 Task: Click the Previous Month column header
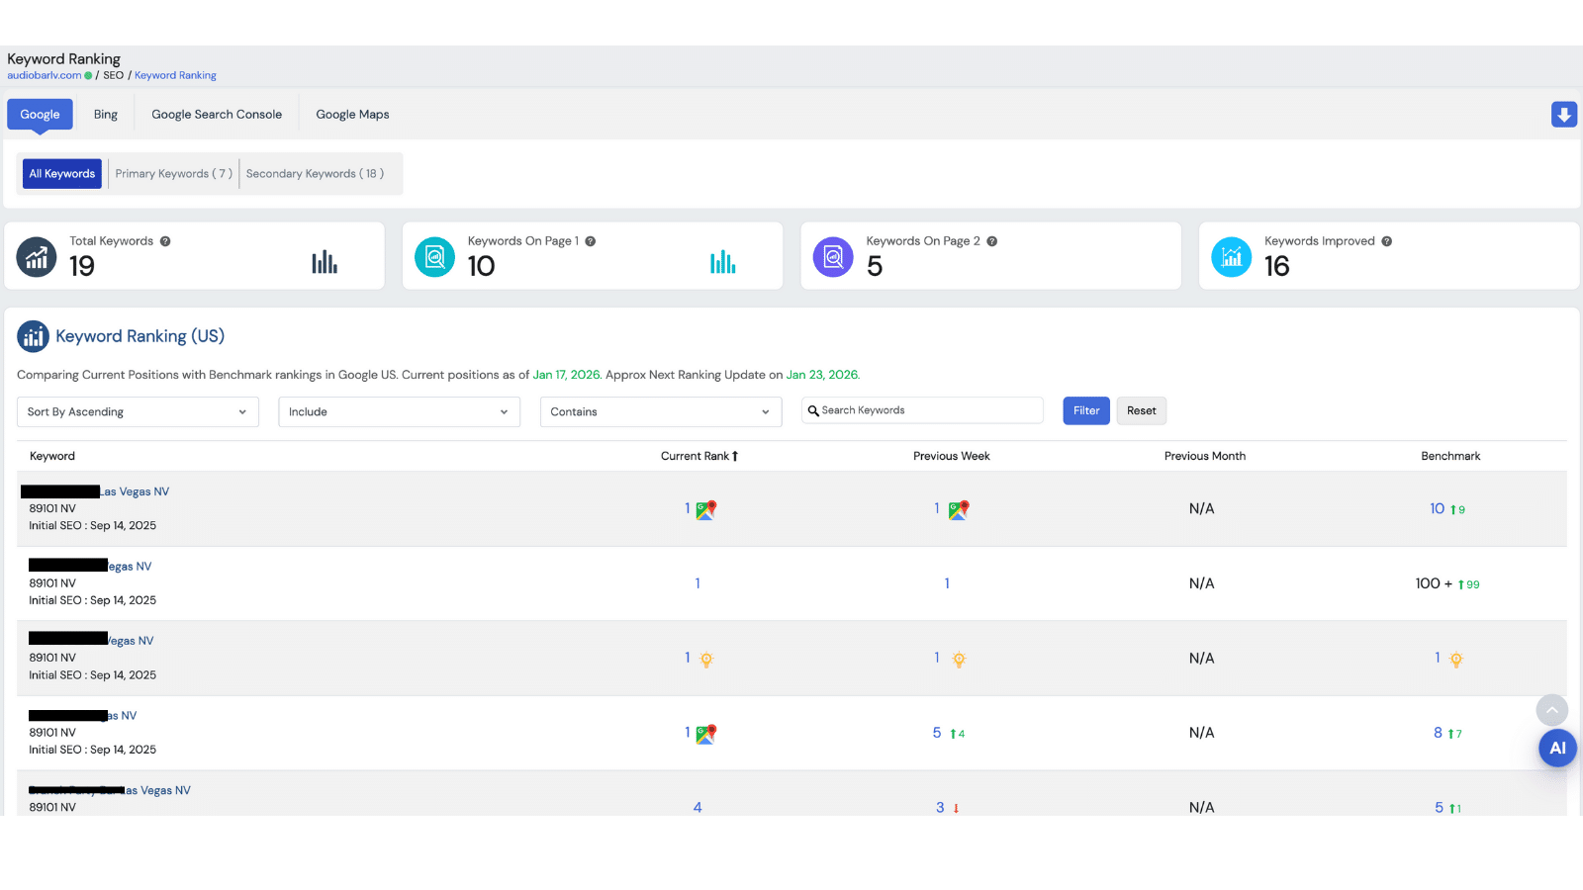click(1205, 457)
